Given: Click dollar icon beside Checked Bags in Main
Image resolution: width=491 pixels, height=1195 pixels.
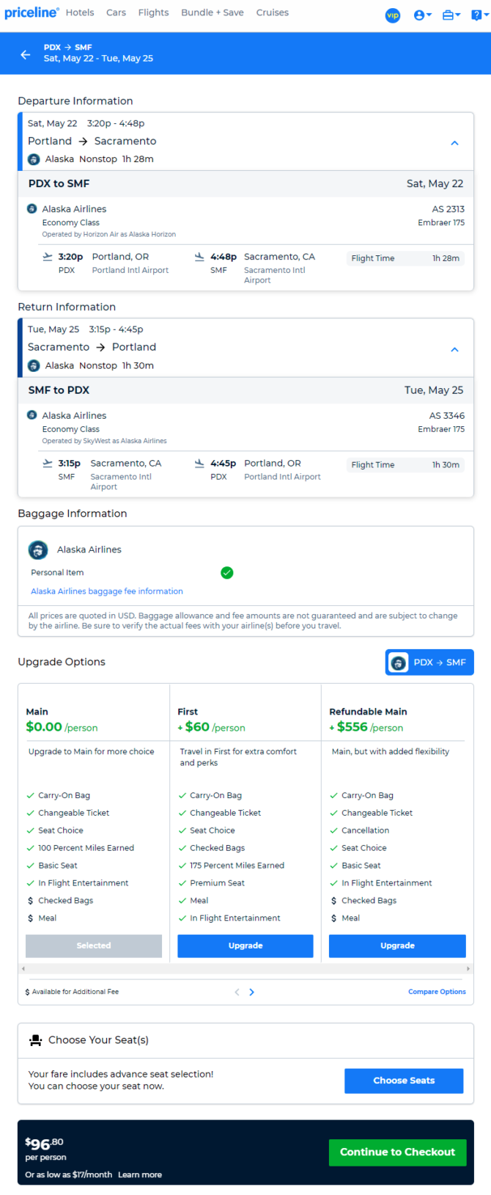Looking at the screenshot, I should (x=30, y=901).
